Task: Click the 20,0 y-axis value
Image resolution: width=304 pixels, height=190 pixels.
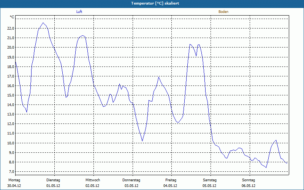Action: click(11, 47)
